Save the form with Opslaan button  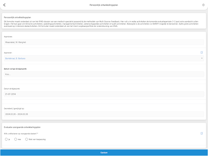click(x=104, y=153)
